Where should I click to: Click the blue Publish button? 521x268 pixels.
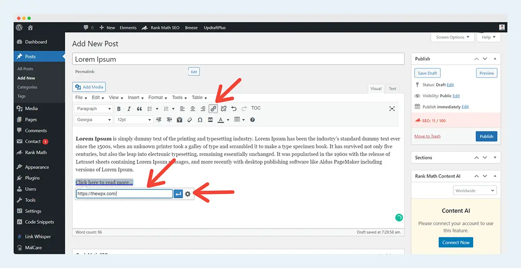486,136
